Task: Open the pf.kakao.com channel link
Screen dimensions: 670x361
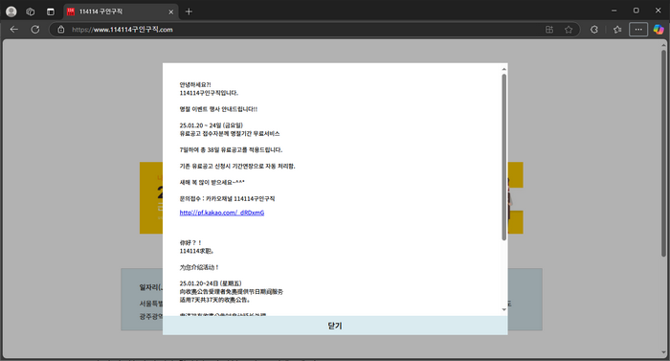Action: [x=222, y=213]
